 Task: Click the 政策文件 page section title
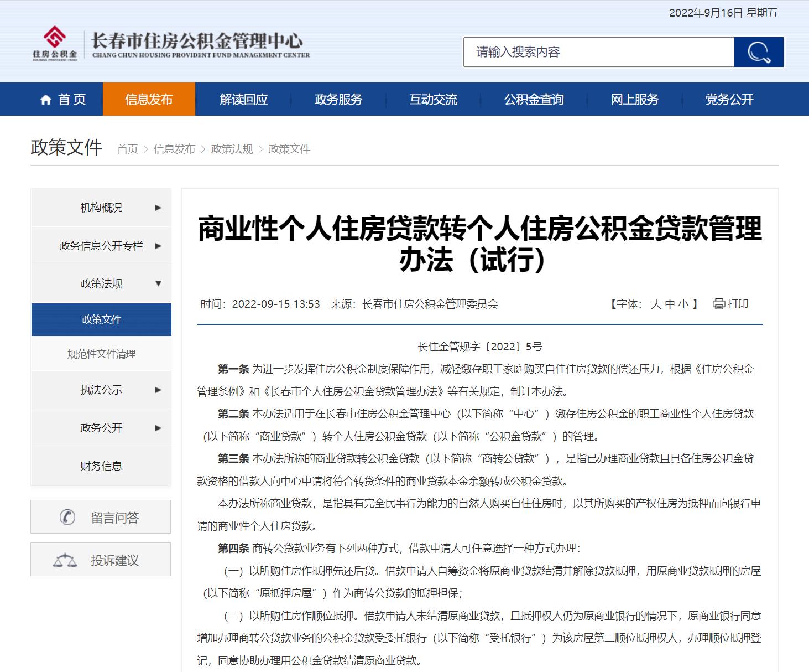pyautogui.click(x=66, y=147)
